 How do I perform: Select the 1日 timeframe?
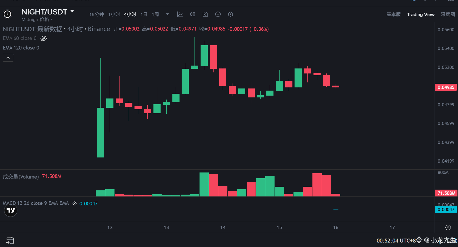click(144, 14)
